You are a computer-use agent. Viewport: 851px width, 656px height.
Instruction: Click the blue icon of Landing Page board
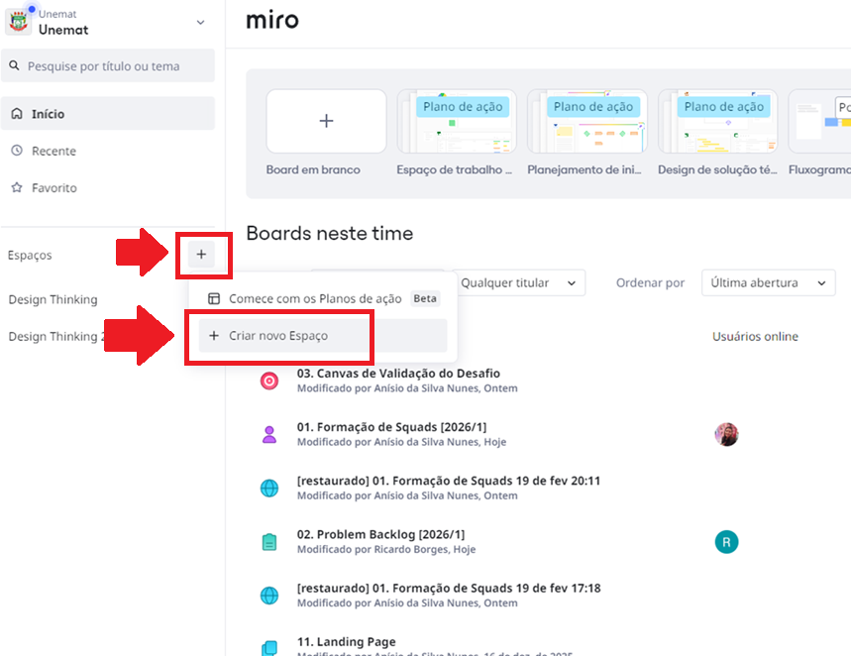click(269, 648)
